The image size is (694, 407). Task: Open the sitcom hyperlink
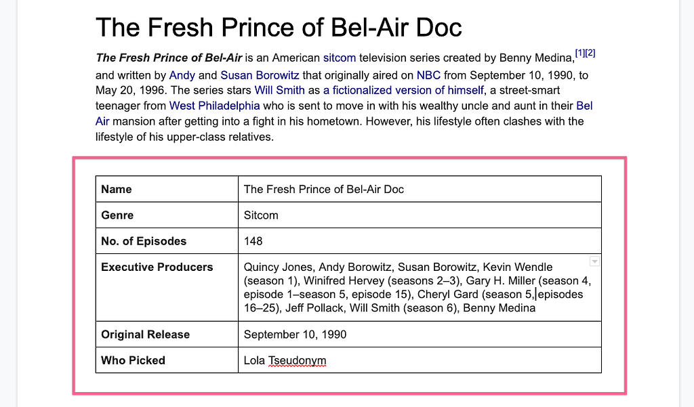[x=339, y=58]
